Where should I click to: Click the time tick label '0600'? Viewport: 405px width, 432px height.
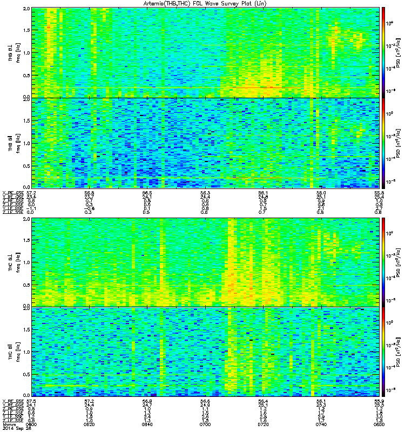[x=31, y=424]
